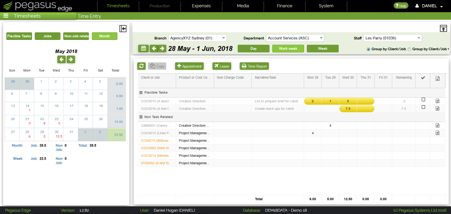Open note icon for CGC0015 row
This screenshot has height=214, width=451.
click(437, 101)
